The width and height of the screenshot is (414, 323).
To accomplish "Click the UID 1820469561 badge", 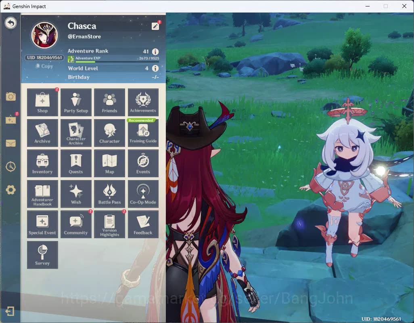I will (44, 58).
